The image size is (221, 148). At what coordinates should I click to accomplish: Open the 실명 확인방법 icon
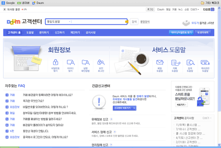(x=86, y=62)
